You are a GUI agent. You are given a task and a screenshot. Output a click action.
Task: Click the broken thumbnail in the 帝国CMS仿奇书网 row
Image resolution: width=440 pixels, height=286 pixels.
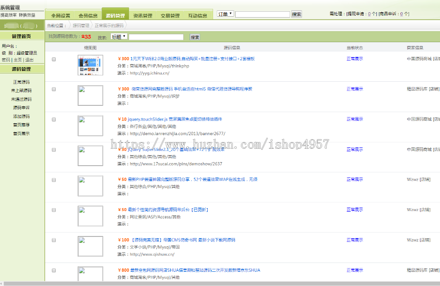[x=90, y=246]
